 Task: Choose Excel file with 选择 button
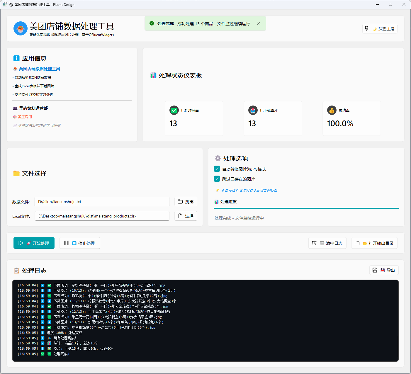pyautogui.click(x=186, y=216)
